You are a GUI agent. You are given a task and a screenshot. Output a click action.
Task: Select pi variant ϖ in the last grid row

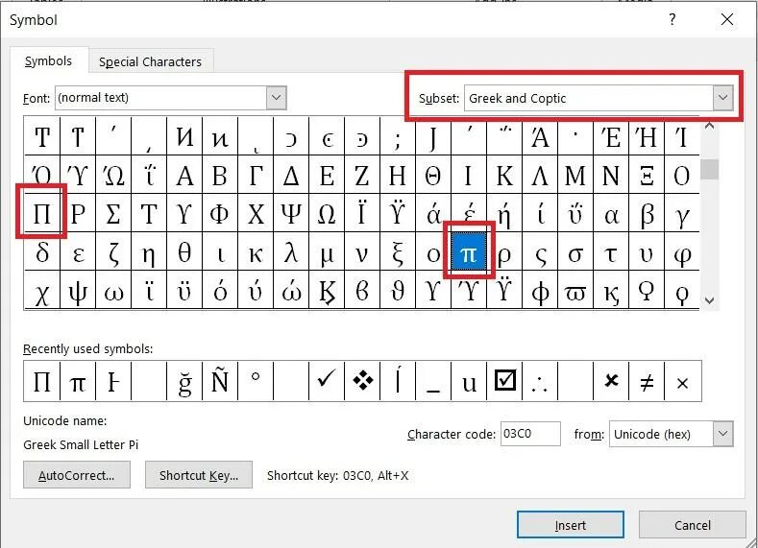pos(575,290)
